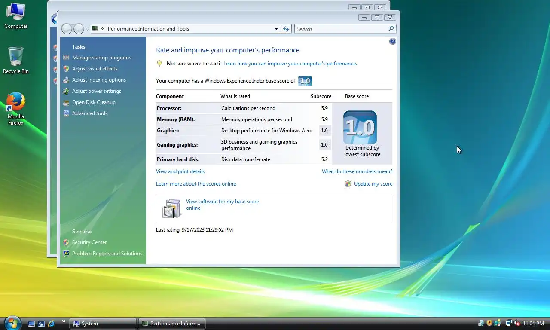This screenshot has width=550, height=330.
Task: Click the search magnifier icon
Action: tap(391, 29)
